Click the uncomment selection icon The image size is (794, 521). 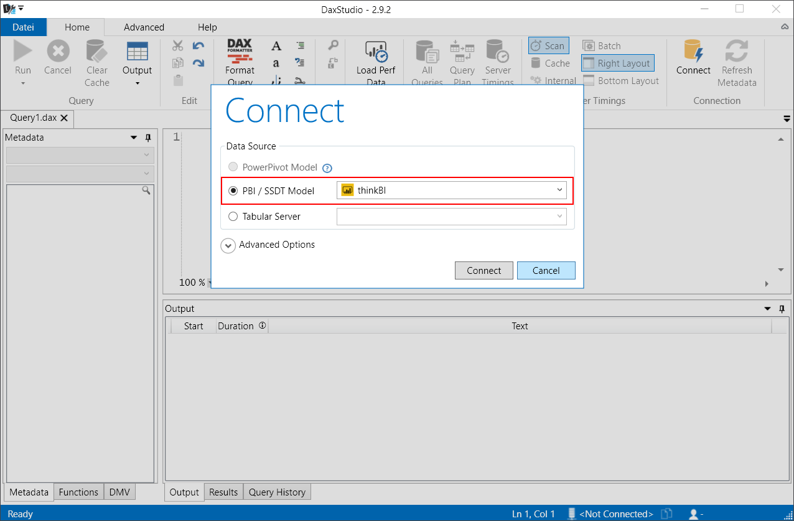pos(301,62)
